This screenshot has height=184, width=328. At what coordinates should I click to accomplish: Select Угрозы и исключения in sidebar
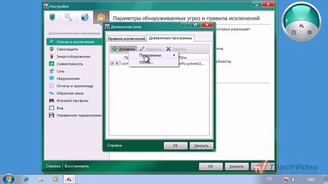click(74, 42)
